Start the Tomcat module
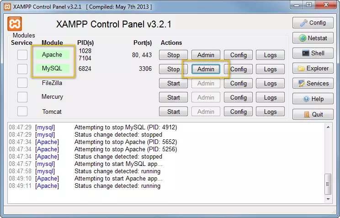The width and height of the screenshot is (340, 218). coord(173,112)
